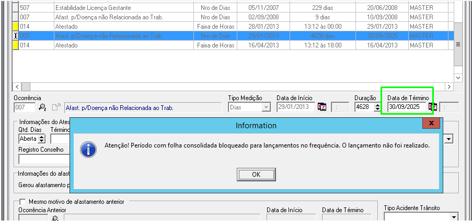Image resolution: width=472 pixels, height=221 pixels.
Task: Open the calendar picker for Data de Término
Action: [433, 107]
